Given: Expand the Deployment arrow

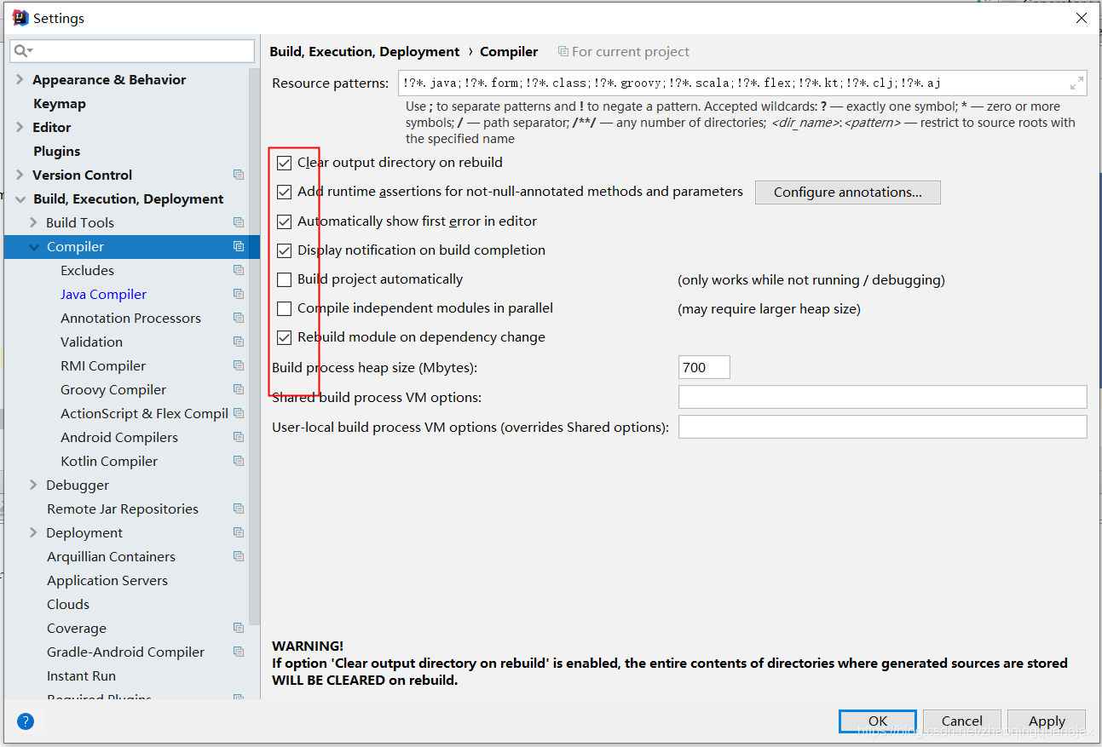Looking at the screenshot, I should tap(33, 532).
